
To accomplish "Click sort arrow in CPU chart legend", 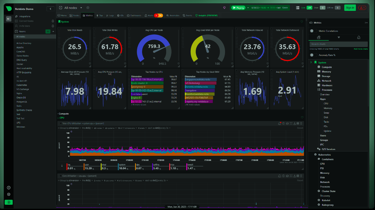I will [62, 165].
